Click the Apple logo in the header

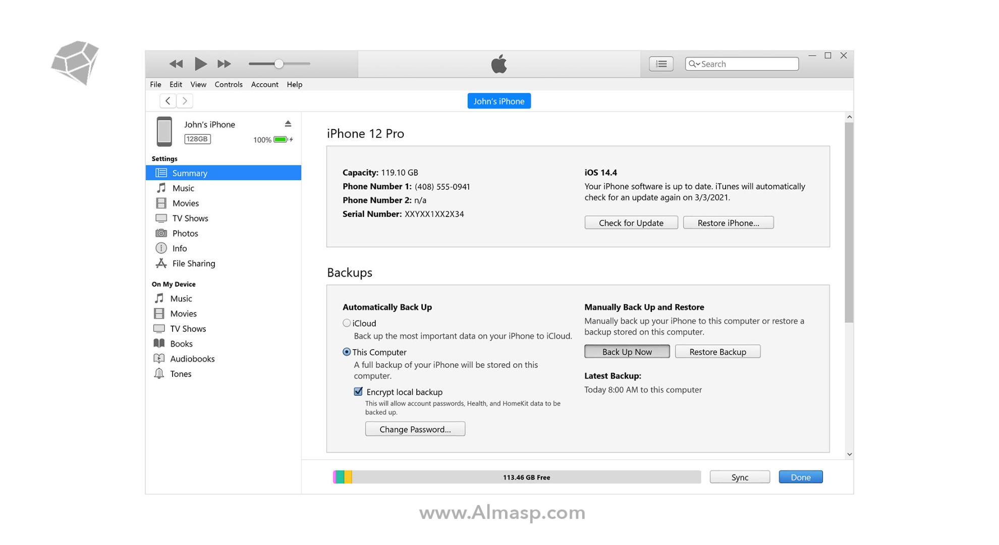click(x=498, y=64)
